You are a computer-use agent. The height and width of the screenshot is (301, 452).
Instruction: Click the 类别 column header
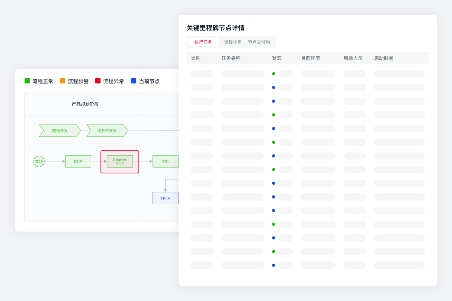(x=195, y=58)
